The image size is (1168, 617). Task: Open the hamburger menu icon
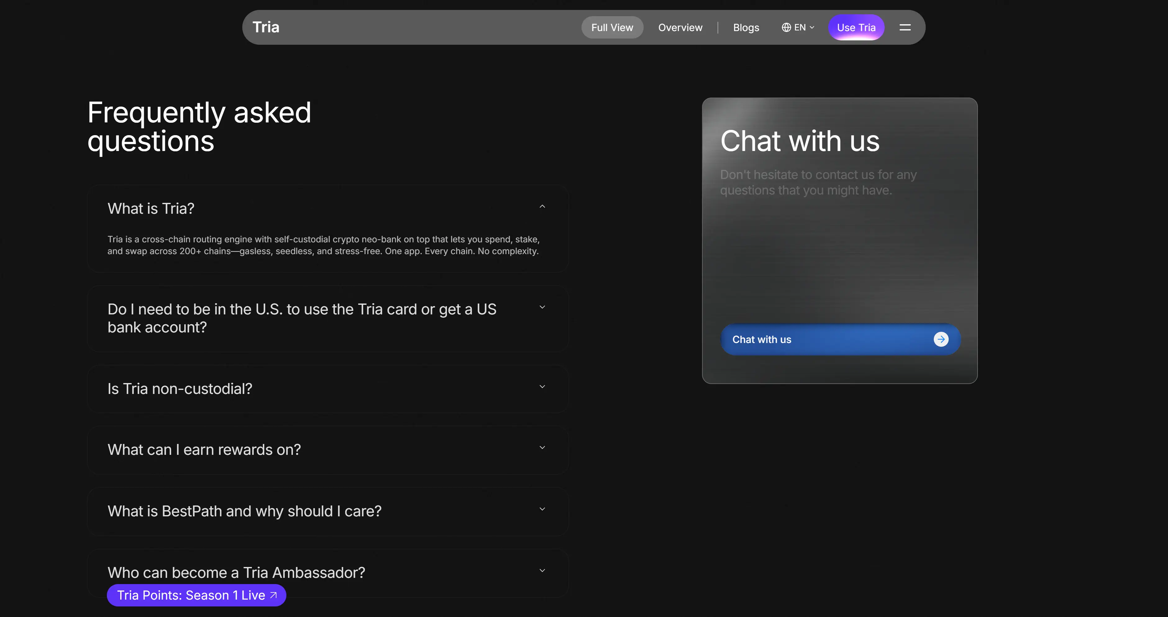pos(905,28)
